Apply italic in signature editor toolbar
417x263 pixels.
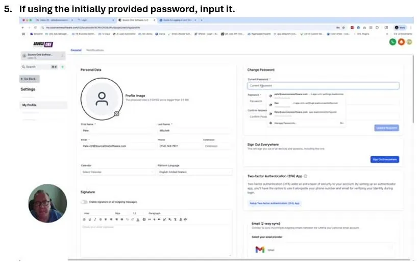(95, 220)
